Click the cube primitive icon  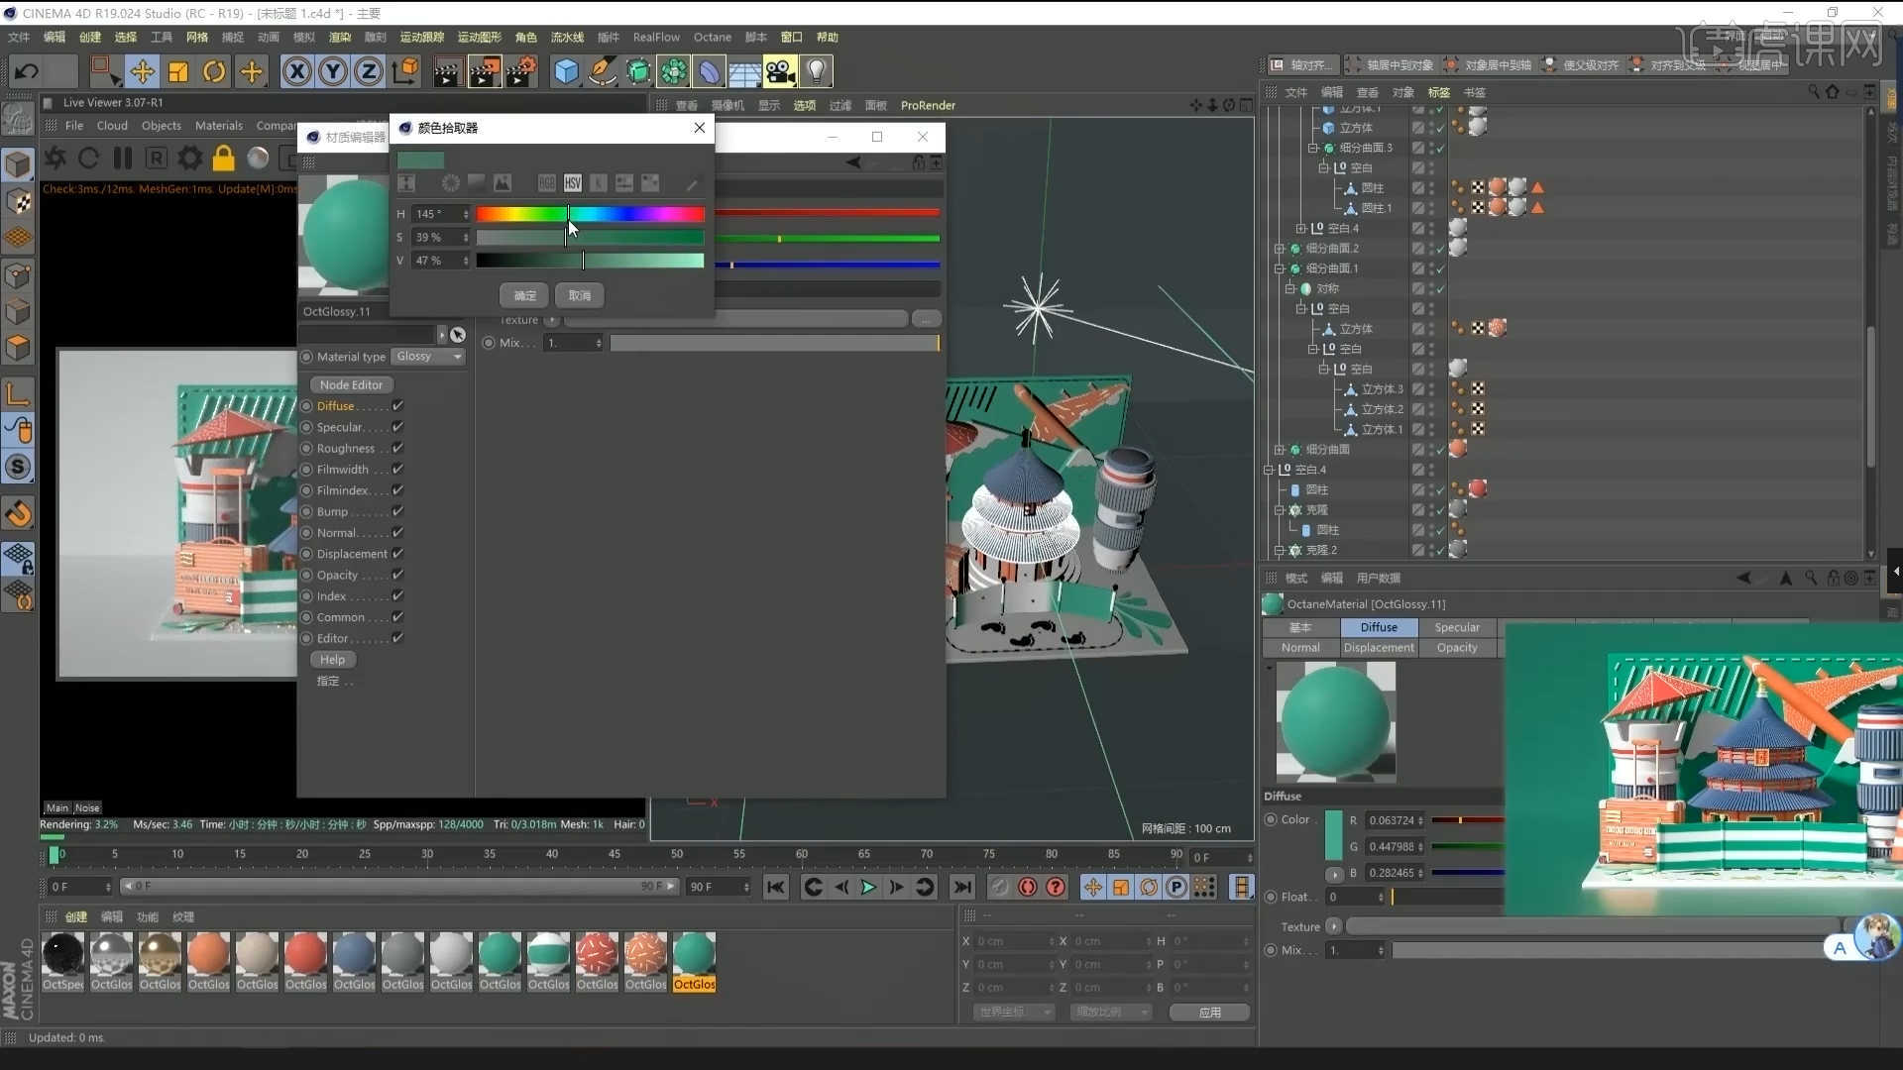[566, 71]
